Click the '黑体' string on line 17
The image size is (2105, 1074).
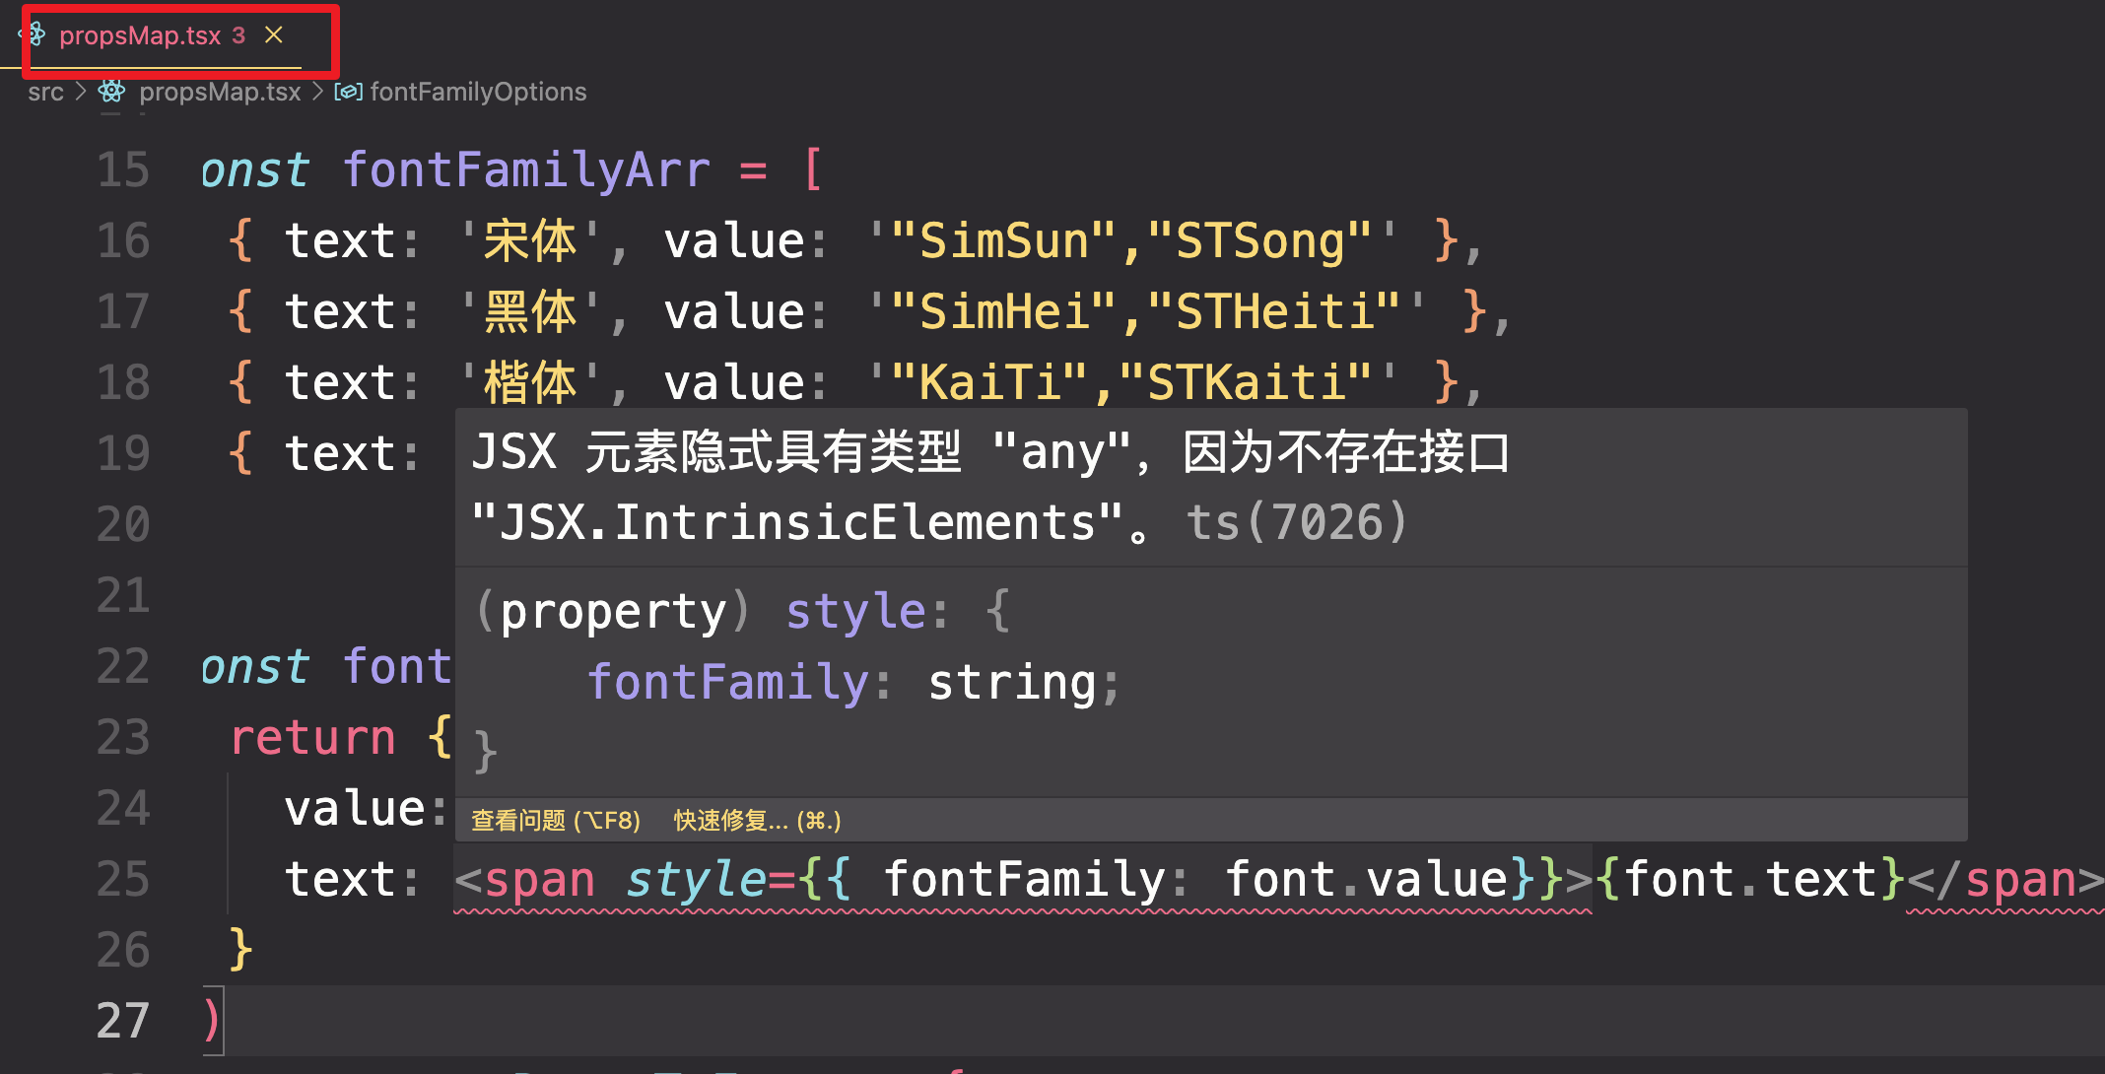tap(530, 311)
